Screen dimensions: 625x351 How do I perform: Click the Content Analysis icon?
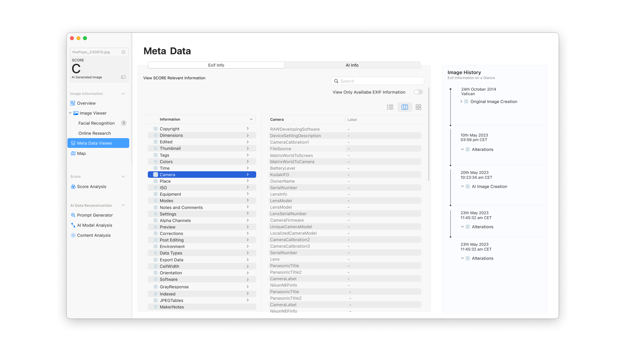[x=73, y=235]
